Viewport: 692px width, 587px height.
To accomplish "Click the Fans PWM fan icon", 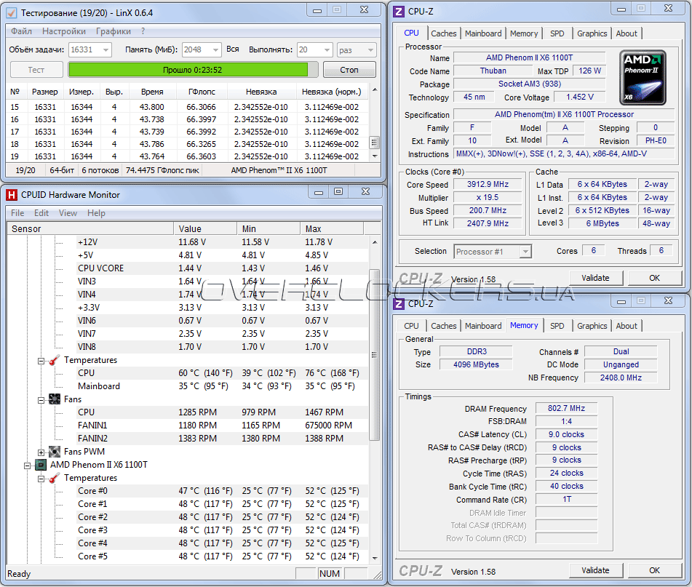I will point(55,452).
